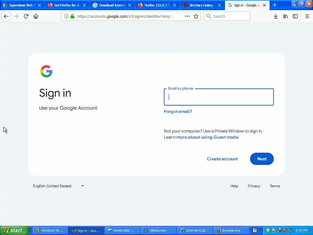The width and height of the screenshot is (313, 235).
Task: Go back using the back arrow
Action: point(6,17)
